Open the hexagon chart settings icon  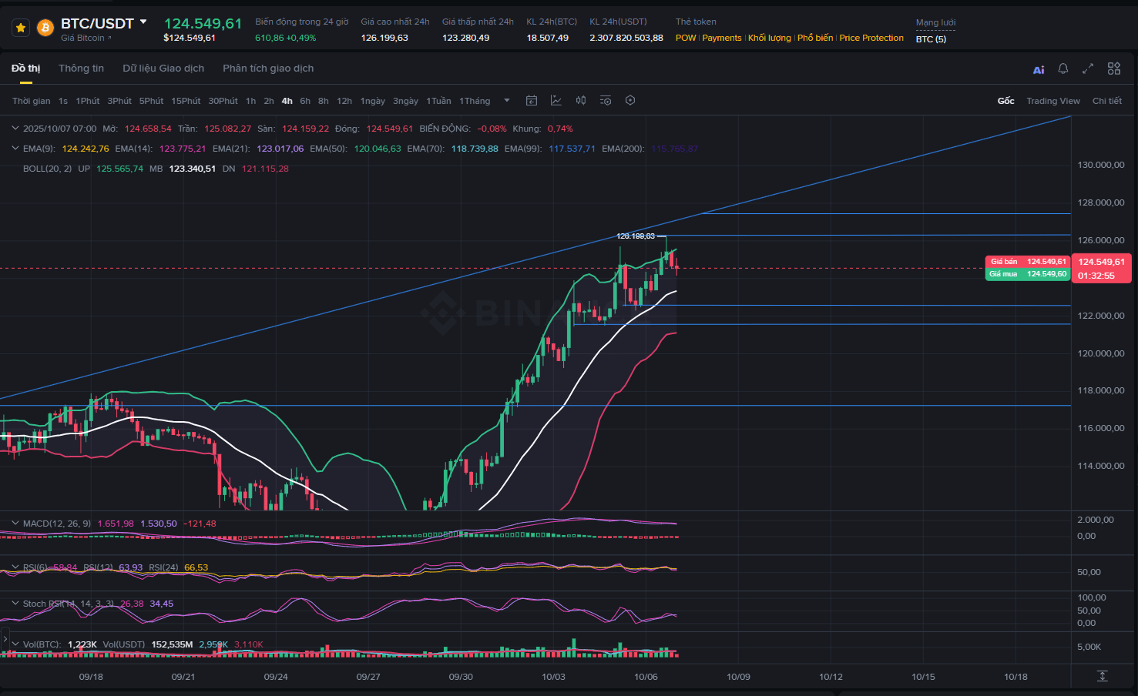pos(630,101)
